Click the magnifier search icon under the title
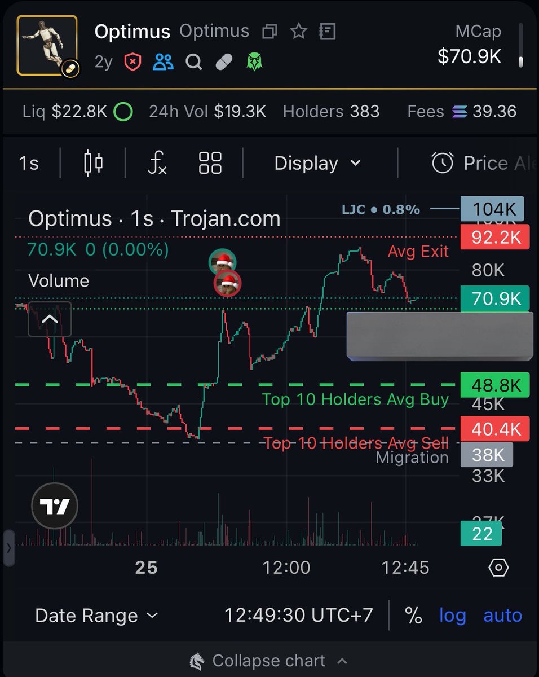This screenshot has height=677, width=539. coord(194,61)
